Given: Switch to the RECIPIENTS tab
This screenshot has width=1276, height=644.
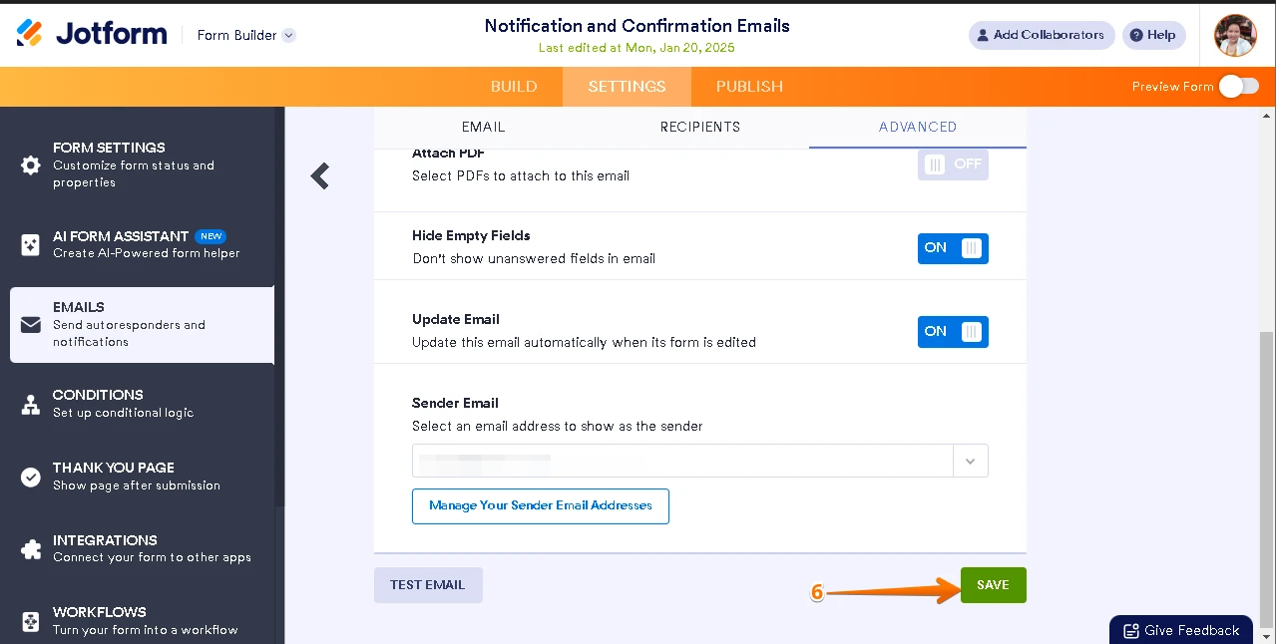Looking at the screenshot, I should click(699, 127).
